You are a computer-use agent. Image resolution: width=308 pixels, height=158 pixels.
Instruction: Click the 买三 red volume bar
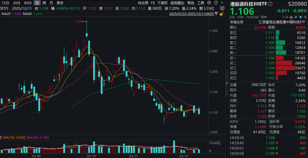pos(285,68)
